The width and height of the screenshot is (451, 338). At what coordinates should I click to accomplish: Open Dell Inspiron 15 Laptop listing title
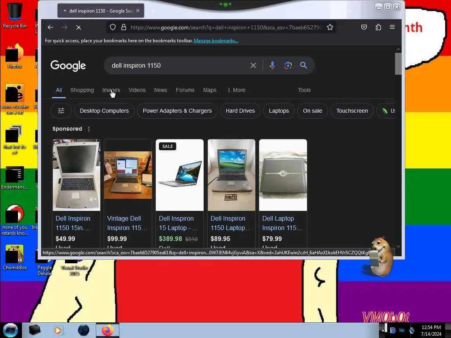179,223
